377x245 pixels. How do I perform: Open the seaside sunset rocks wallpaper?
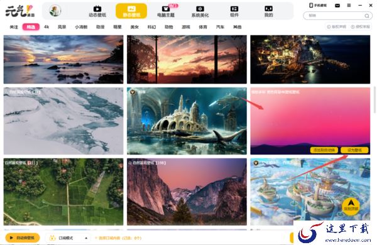click(63, 60)
